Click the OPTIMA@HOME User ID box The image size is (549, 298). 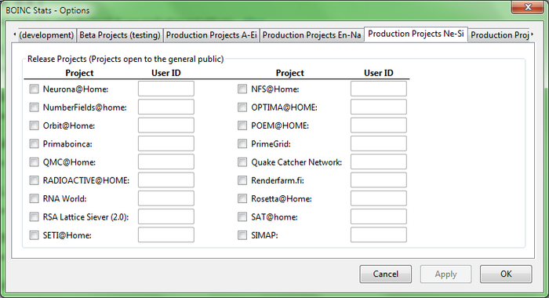click(379, 107)
